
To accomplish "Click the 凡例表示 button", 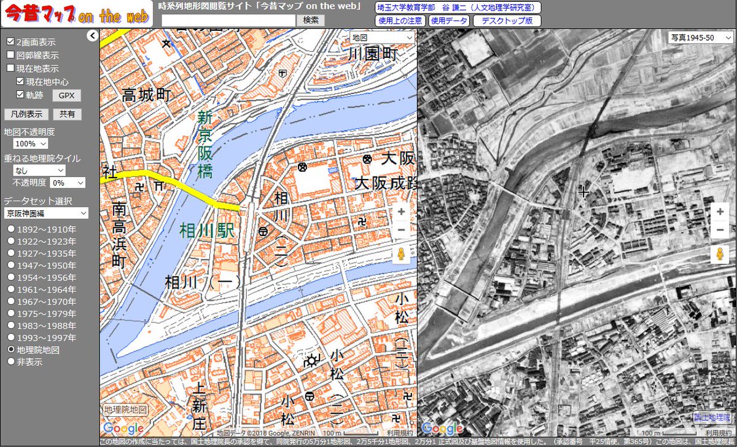I will coord(26,114).
